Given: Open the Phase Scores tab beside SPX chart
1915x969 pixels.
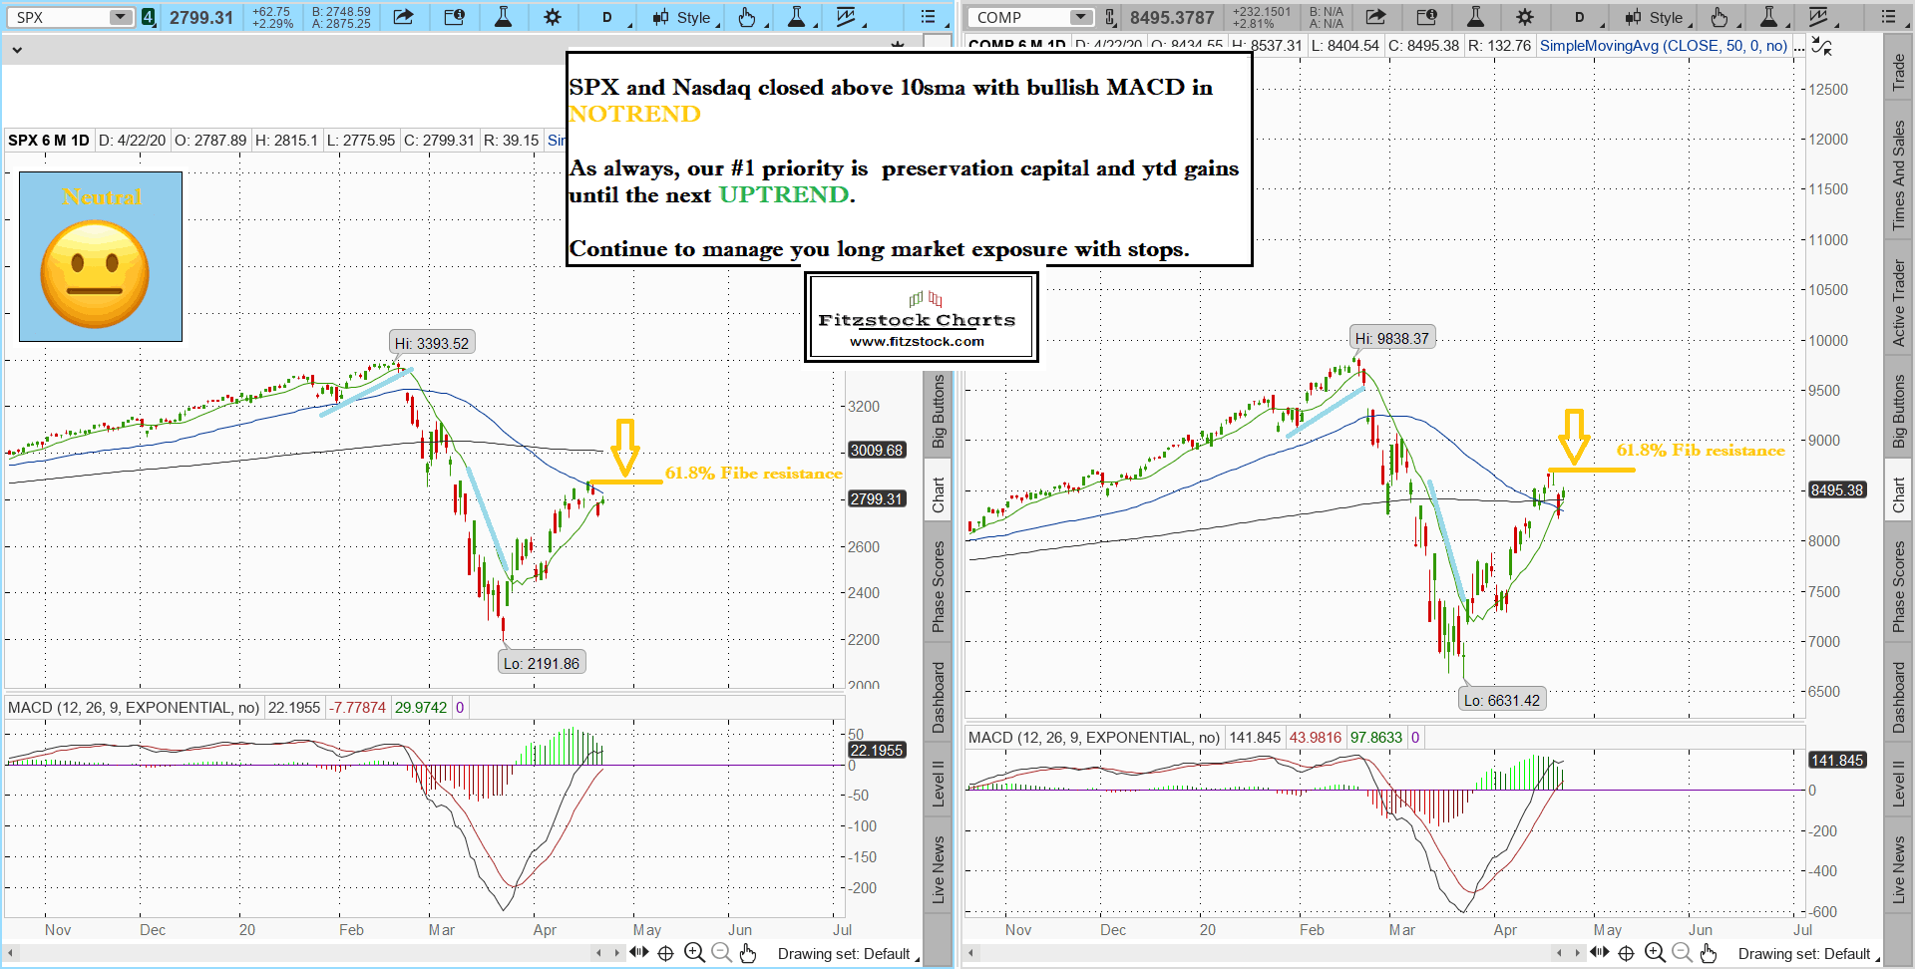Looking at the screenshot, I should pos(938,586).
